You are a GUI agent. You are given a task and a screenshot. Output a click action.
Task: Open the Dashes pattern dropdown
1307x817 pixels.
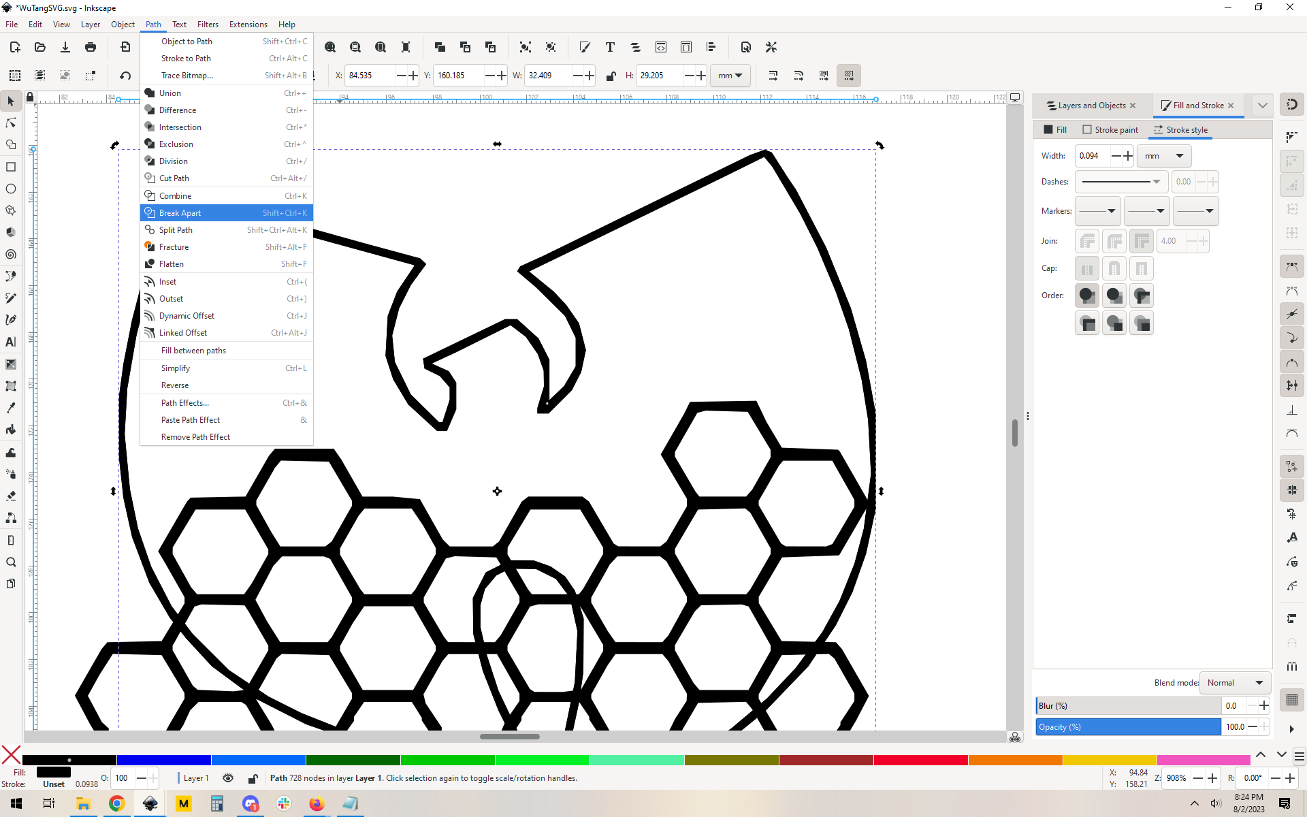[x=1121, y=182]
